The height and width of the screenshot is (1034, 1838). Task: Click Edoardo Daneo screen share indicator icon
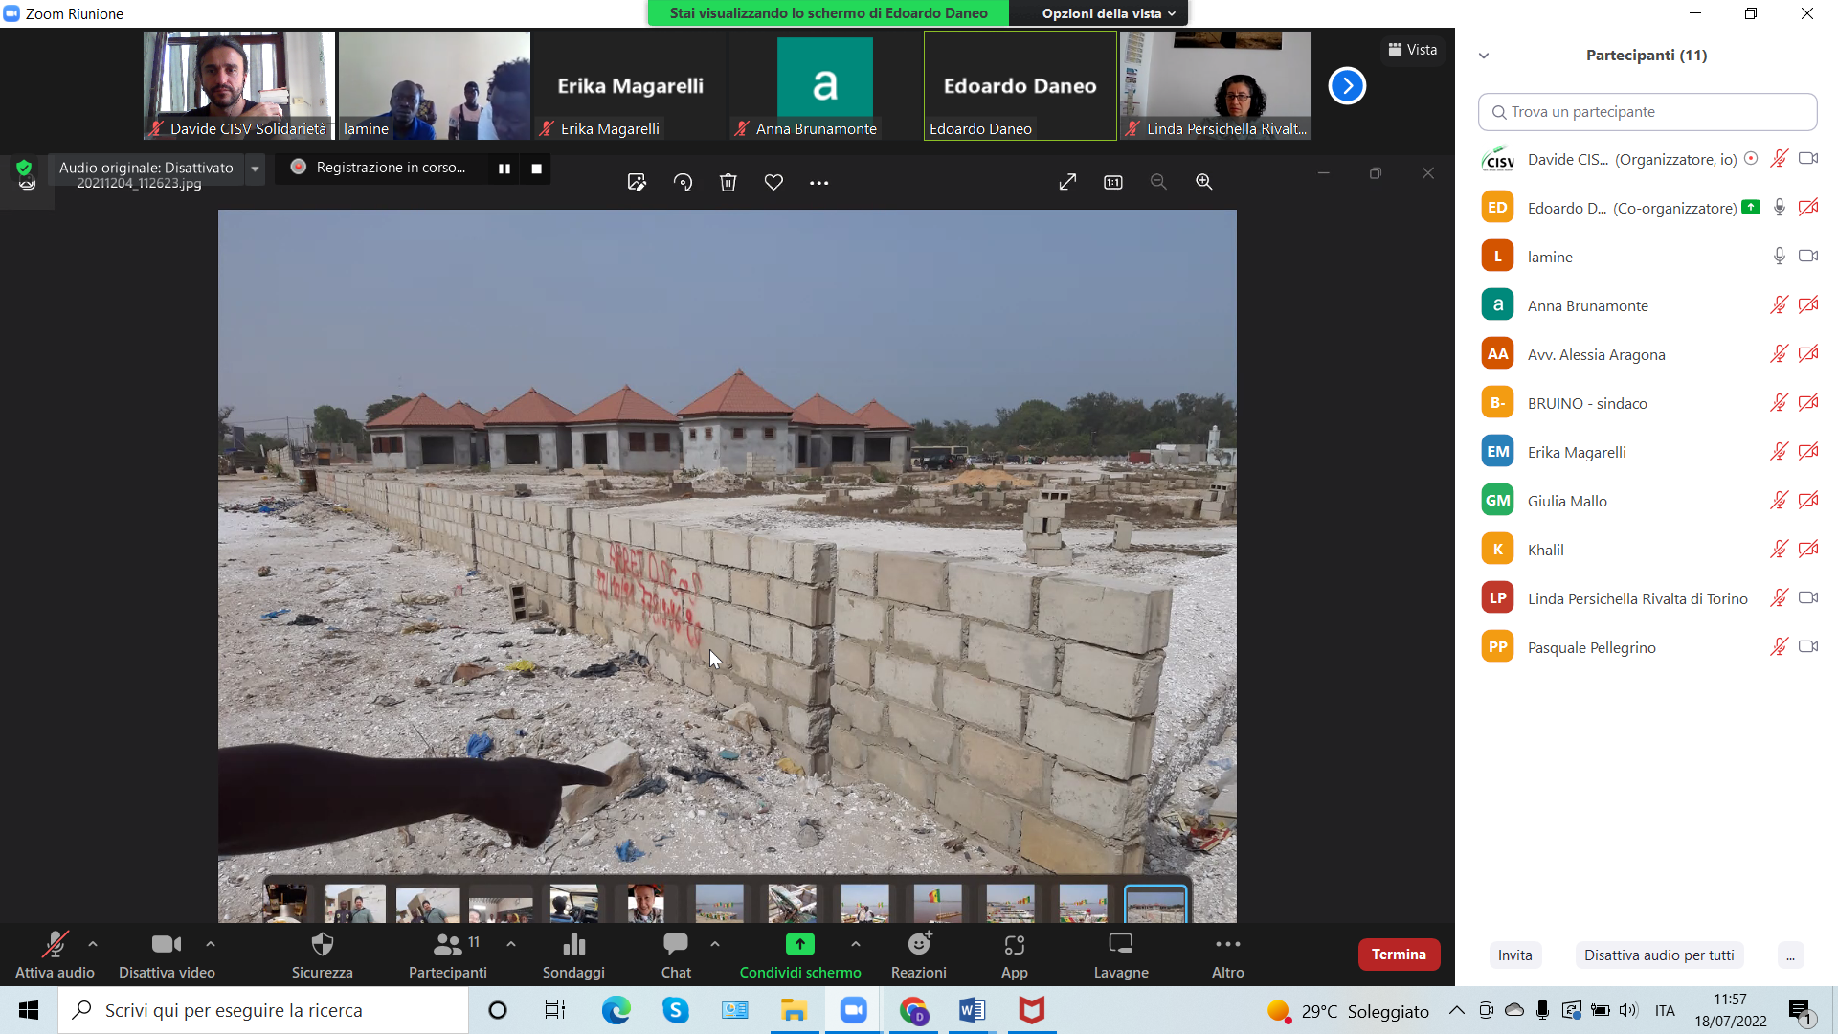pyautogui.click(x=1751, y=207)
